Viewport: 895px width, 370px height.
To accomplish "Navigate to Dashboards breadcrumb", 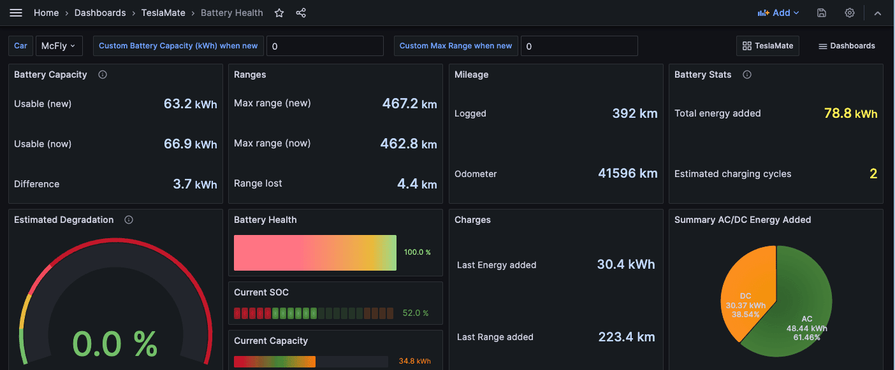I will click(100, 13).
